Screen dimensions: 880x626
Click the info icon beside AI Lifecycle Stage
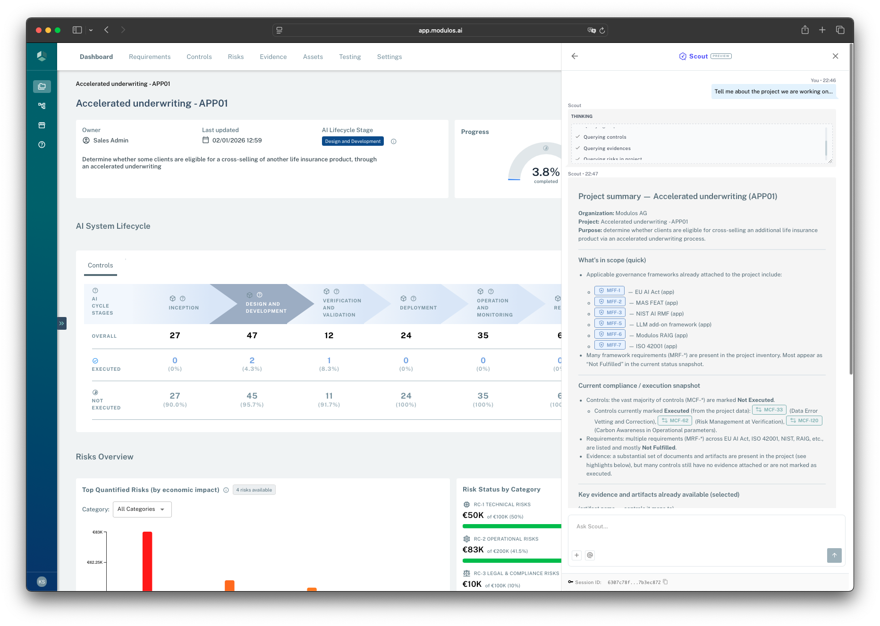(394, 141)
